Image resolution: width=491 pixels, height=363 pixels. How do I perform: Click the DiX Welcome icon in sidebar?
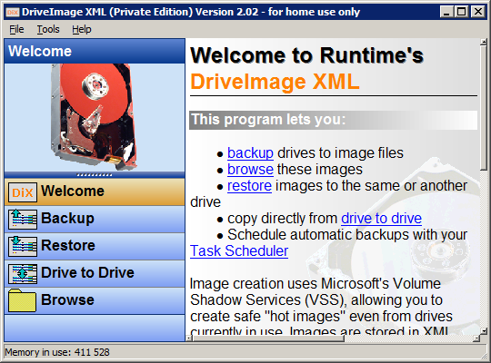pos(23,192)
